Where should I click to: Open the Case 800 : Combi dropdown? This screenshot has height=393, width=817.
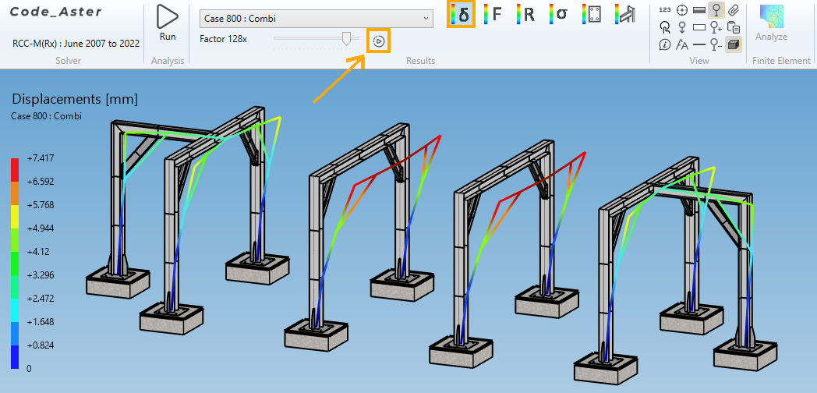click(312, 18)
